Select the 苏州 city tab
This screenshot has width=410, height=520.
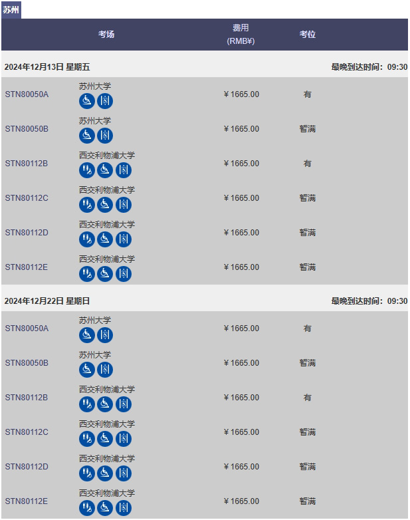pos(11,9)
